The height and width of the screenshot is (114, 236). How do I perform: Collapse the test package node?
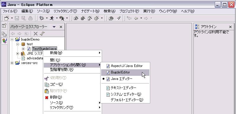[x=18, y=44]
